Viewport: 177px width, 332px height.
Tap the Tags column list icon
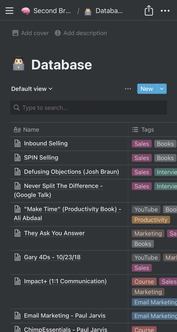[135, 129]
